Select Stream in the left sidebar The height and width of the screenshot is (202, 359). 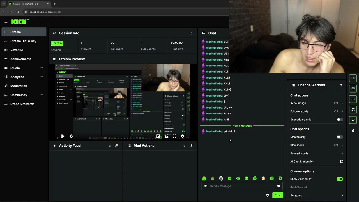coord(24,32)
